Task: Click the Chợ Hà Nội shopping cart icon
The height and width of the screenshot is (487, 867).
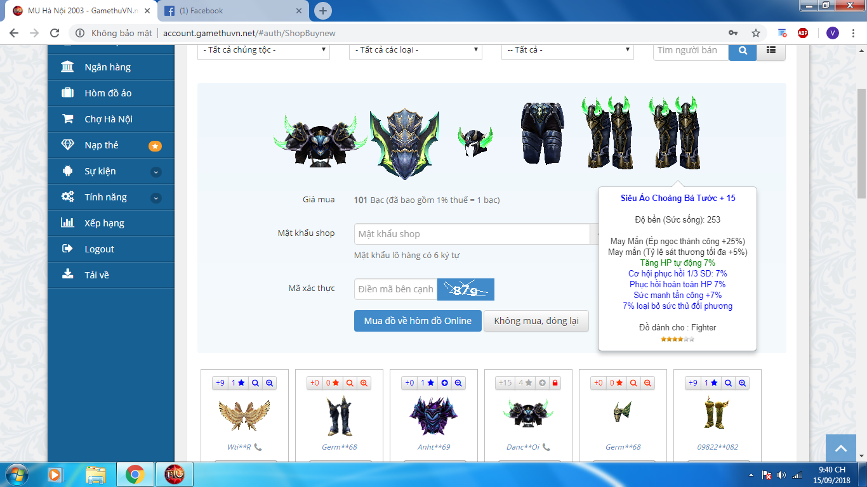Action: pyautogui.click(x=67, y=119)
